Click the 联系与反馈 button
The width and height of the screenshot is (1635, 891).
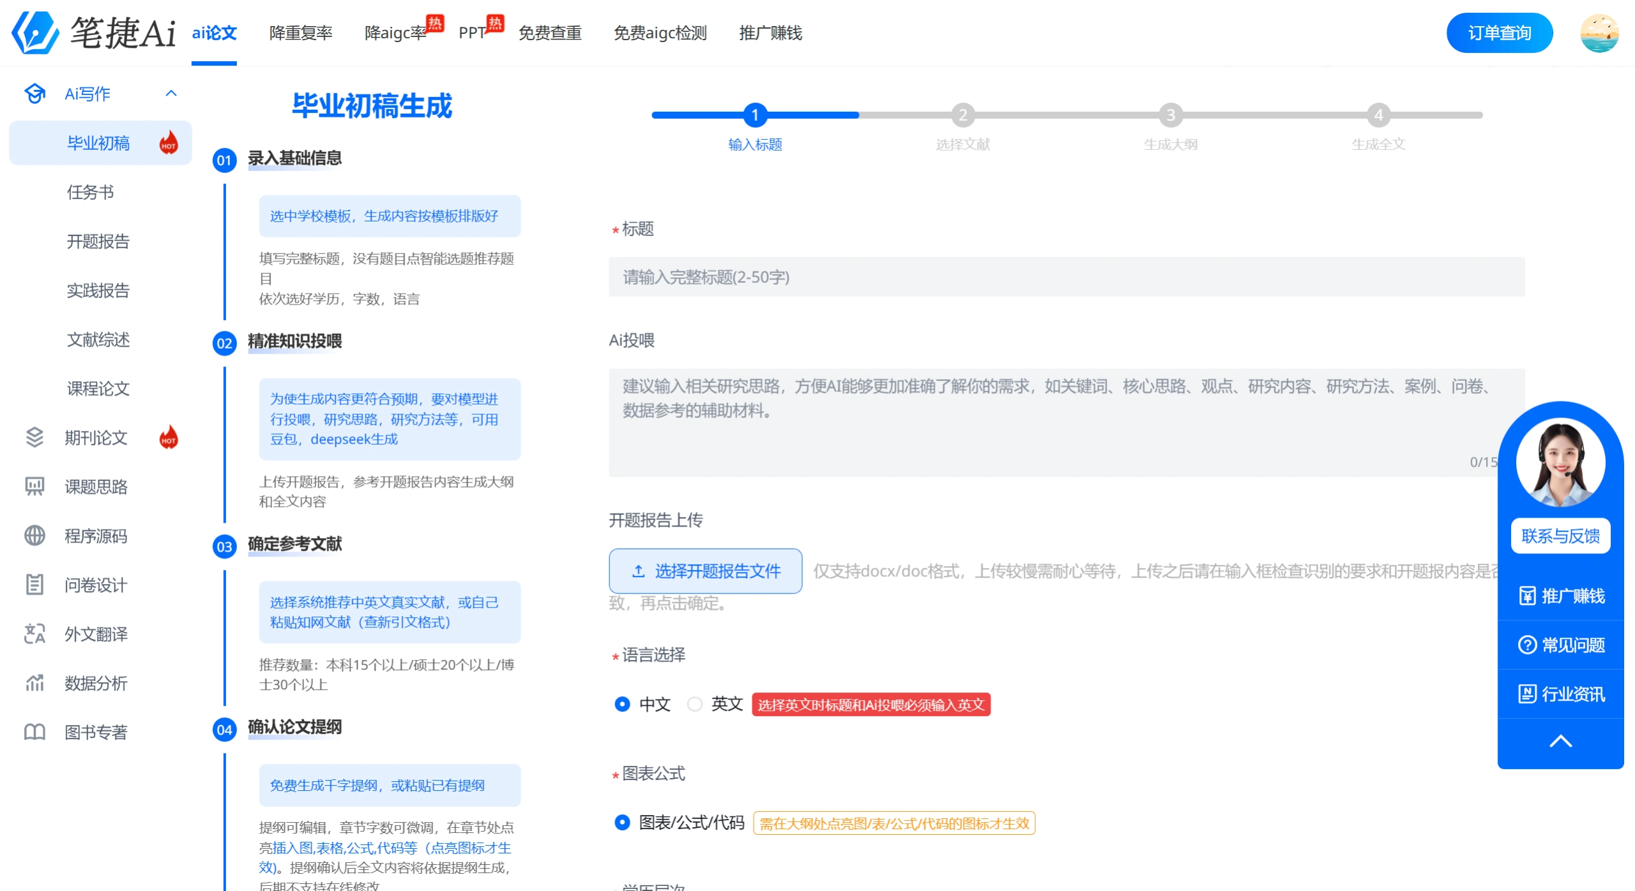click(x=1560, y=535)
